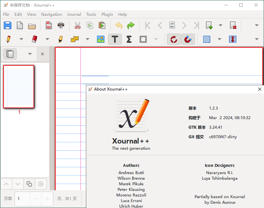The width and height of the screenshot is (264, 208).
Task: Open the Plugin menu
Action: point(107,14)
